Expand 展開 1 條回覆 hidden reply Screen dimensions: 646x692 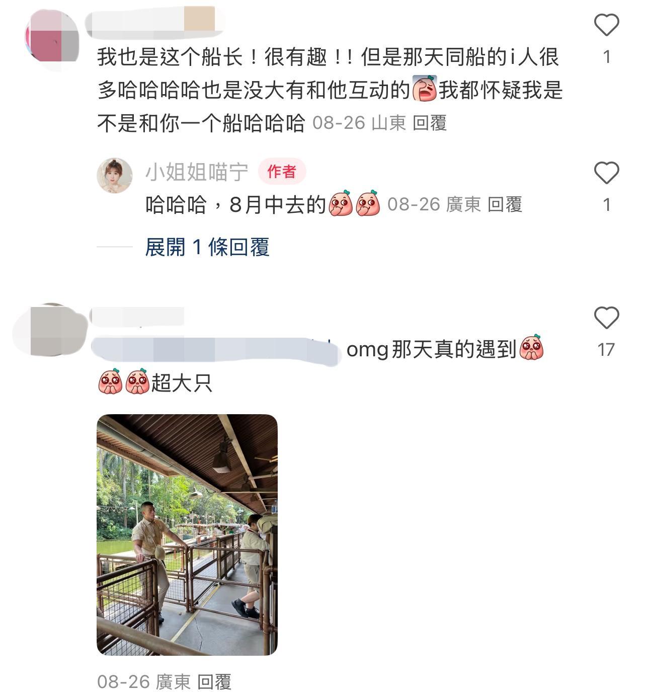pos(207,247)
